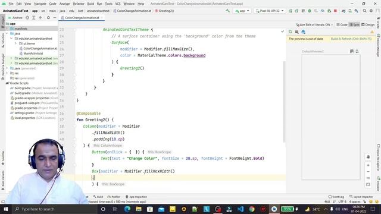The image size is (381, 214).
Task: Toggle Live Edit of literals dropdown
Action: [314, 25]
